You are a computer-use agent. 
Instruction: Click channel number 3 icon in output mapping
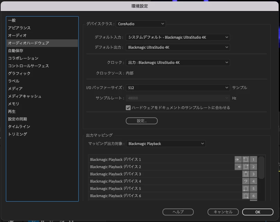(x=253, y=174)
